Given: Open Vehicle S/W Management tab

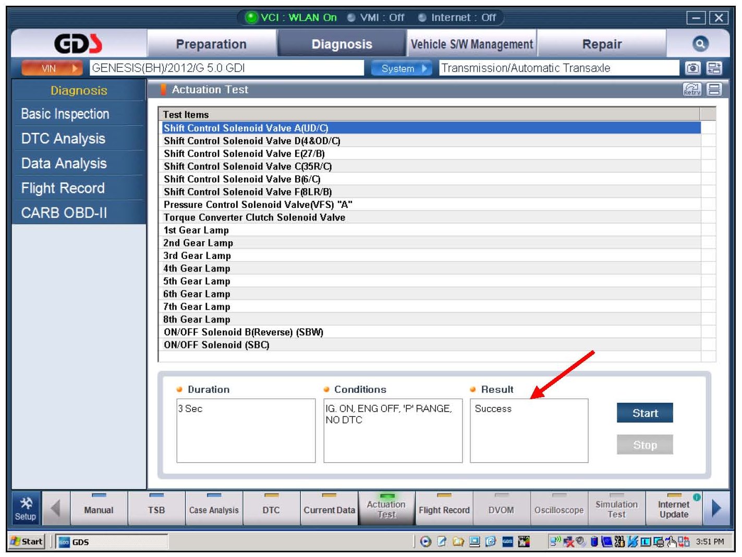Looking at the screenshot, I should (x=471, y=44).
